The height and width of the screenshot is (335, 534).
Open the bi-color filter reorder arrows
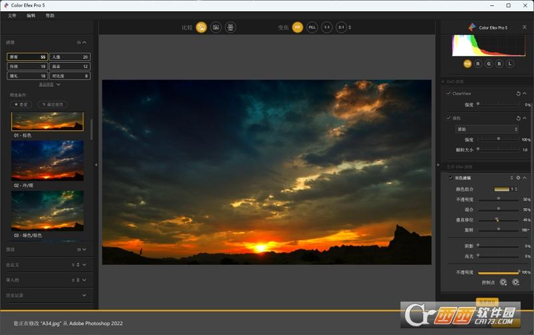pos(511,178)
